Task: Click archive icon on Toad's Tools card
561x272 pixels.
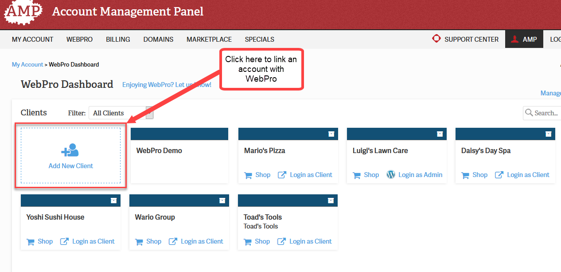Action: pos(331,201)
